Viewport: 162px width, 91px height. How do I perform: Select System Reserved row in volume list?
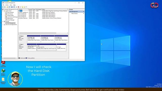pyautogui.click(x=43, y=18)
